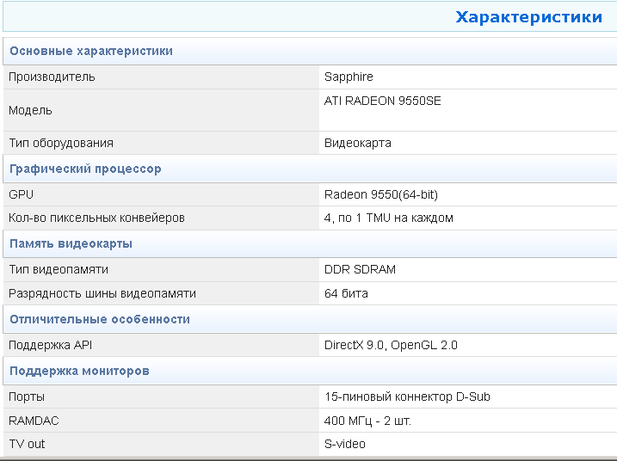Click the DDR SDRAM memory type value
This screenshot has width=617, height=461.
[360, 269]
